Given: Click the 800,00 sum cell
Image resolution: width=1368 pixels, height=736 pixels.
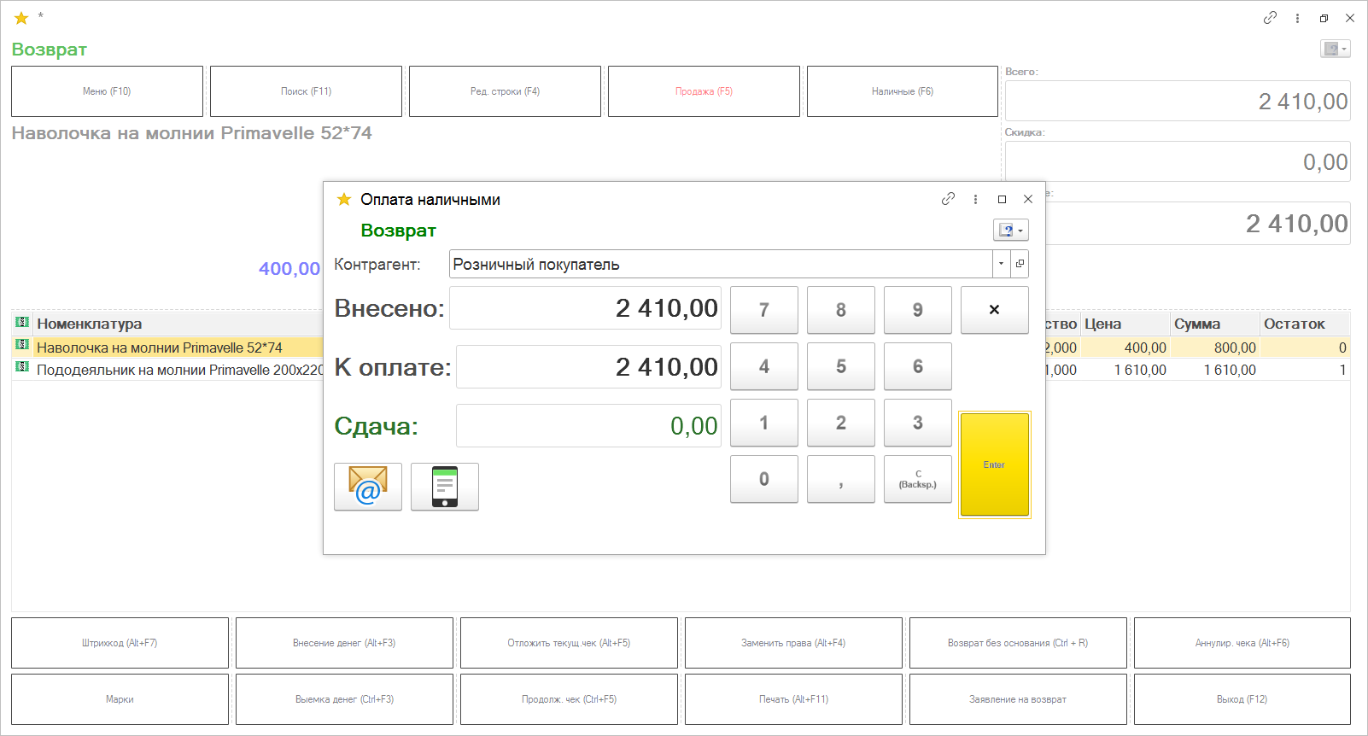Looking at the screenshot, I should click(x=1215, y=348).
